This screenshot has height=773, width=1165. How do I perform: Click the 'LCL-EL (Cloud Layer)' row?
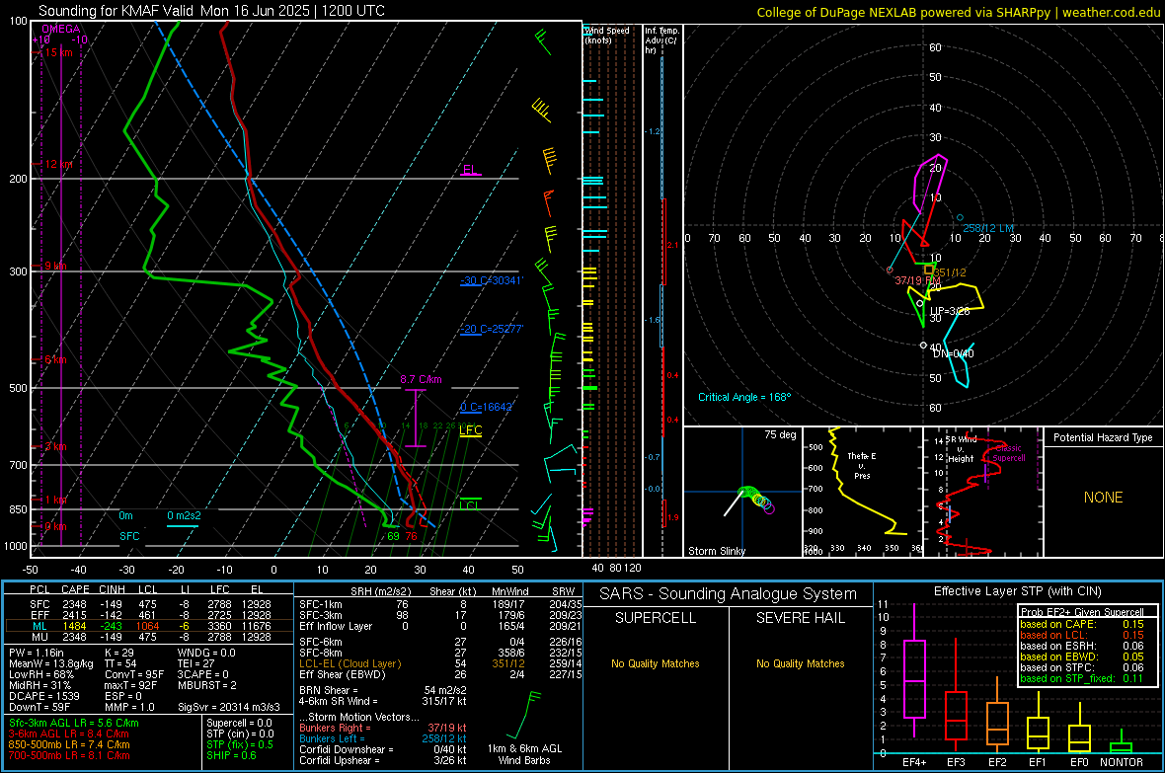pos(440,663)
